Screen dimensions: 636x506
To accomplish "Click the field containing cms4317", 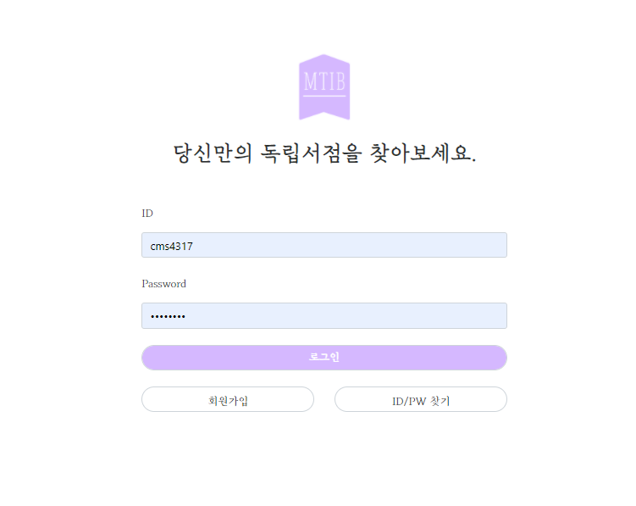I will (x=324, y=245).
